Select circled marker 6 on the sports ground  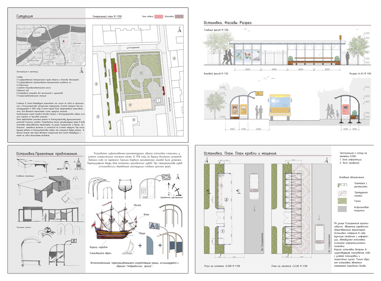click(x=130, y=104)
